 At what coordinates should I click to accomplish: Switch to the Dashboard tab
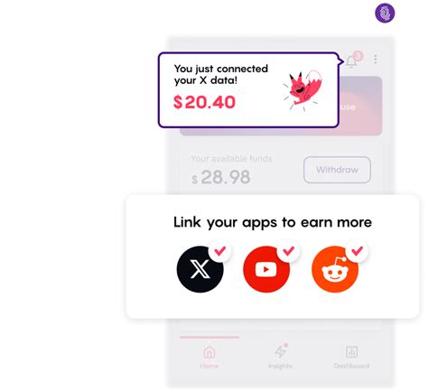point(351,358)
